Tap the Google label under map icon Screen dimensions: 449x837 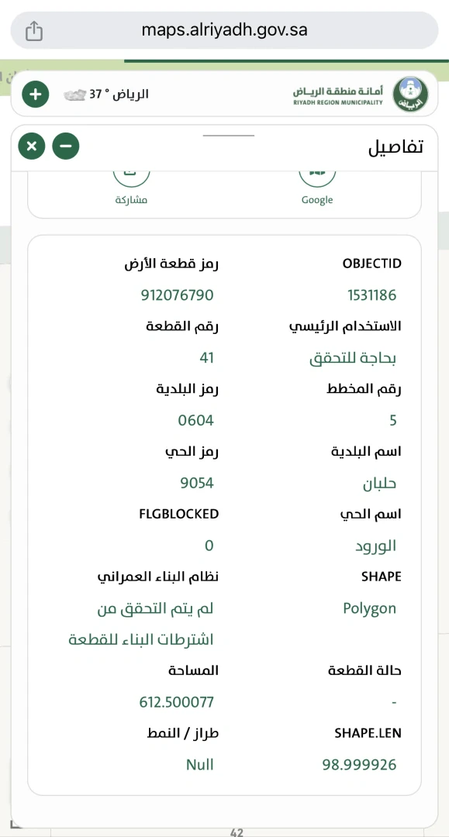[317, 200]
